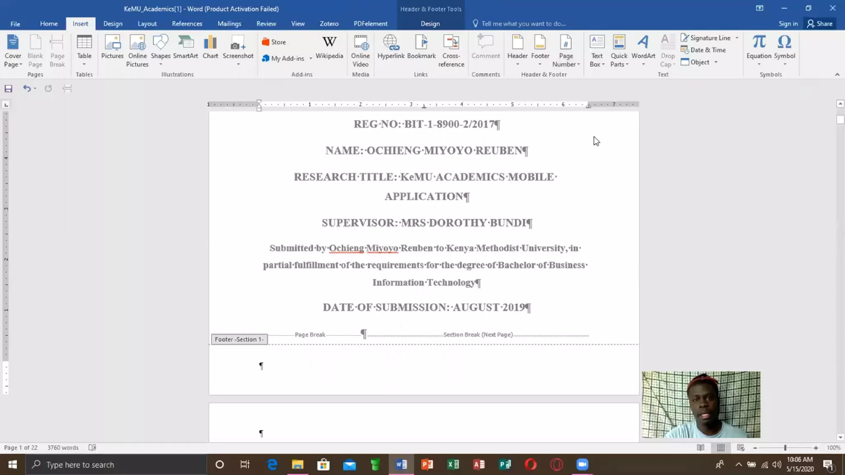
Task: Insert a Table from the ribbon
Action: 84,51
